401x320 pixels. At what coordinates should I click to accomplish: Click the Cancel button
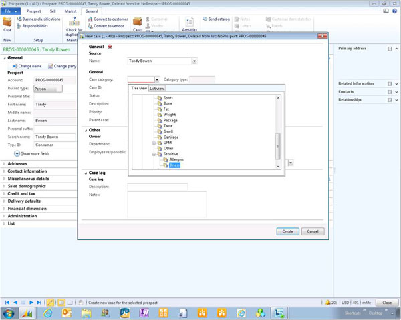click(x=312, y=231)
